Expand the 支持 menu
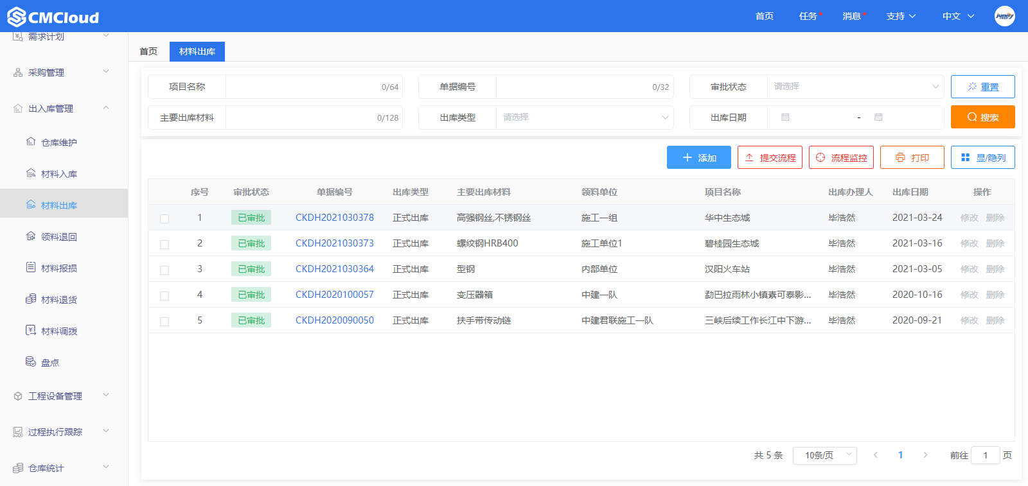 click(x=901, y=16)
